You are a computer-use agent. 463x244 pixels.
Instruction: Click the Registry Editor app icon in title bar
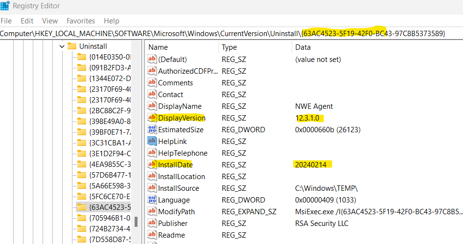coord(5,6)
